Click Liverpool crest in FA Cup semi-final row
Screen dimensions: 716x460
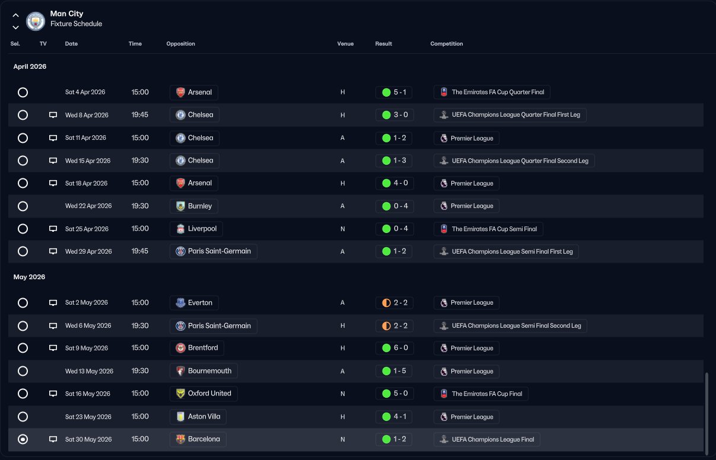[180, 229]
